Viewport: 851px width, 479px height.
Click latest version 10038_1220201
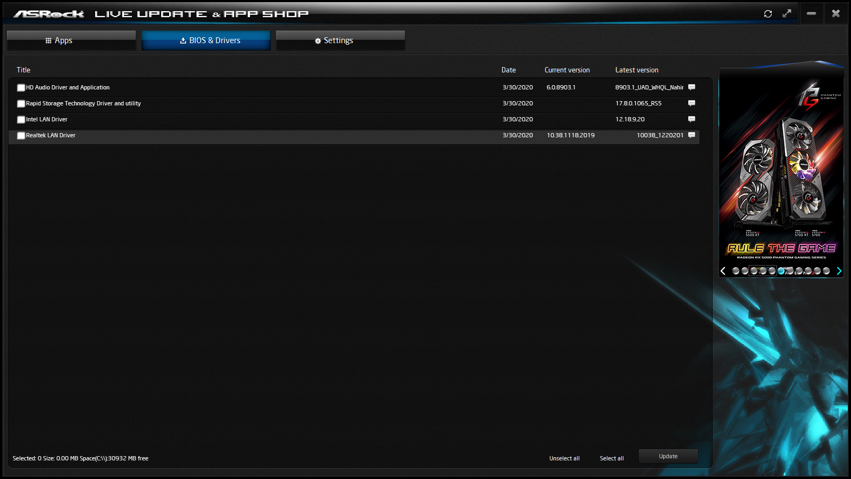point(660,135)
